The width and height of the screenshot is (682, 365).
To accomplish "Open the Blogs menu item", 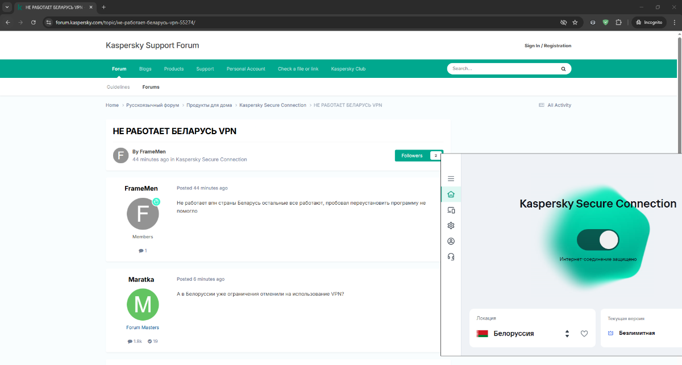I will click(145, 69).
